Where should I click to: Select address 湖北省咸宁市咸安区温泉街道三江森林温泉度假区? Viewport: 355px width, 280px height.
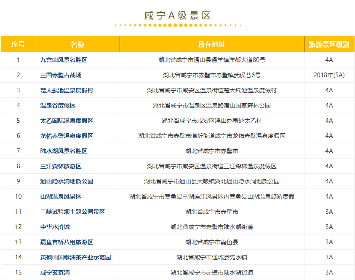tap(212, 166)
